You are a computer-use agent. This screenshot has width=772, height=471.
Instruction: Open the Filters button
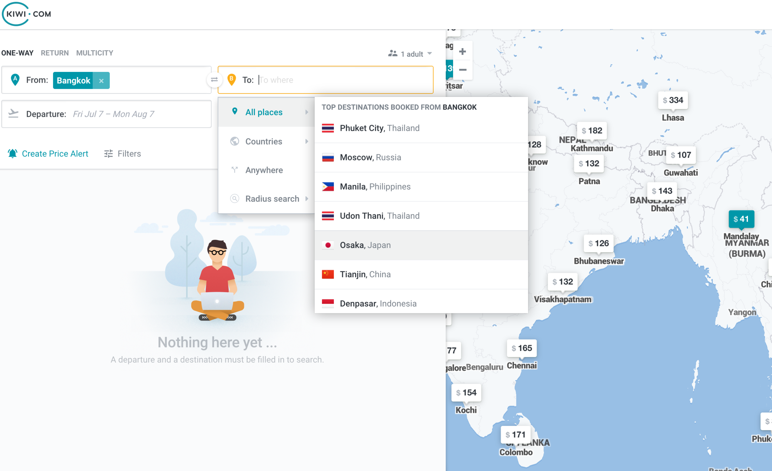123,153
